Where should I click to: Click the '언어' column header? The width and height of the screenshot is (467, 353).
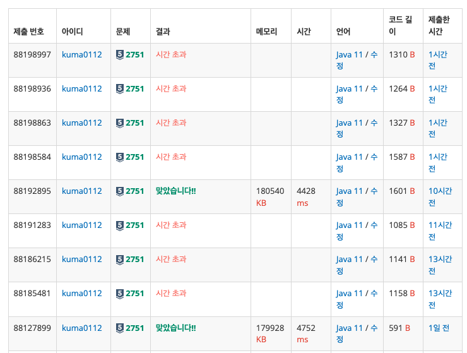(x=343, y=32)
